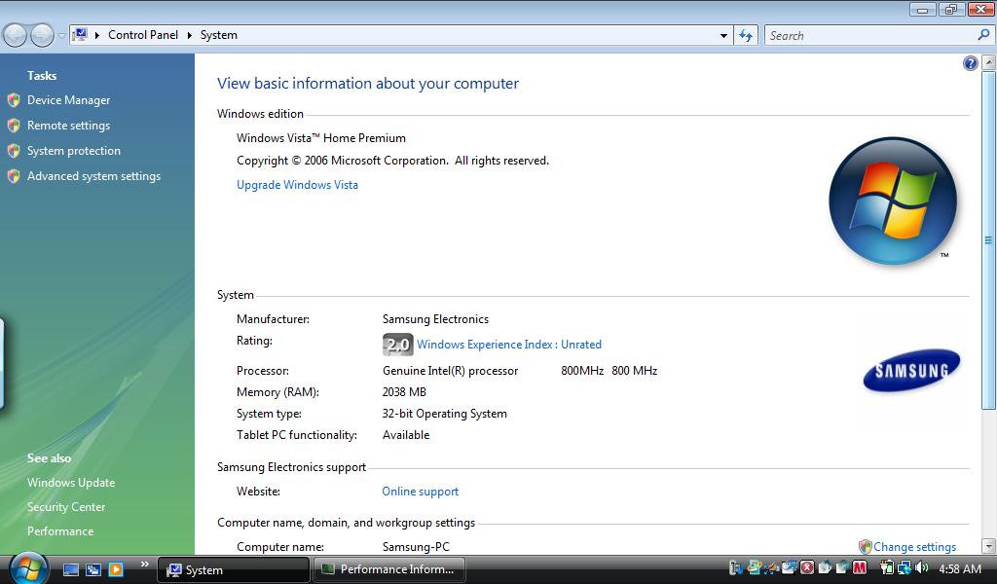Open System protection task link
The height and width of the screenshot is (584, 997).
[74, 151]
